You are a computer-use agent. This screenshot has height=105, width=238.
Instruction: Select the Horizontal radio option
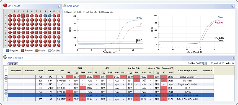[223, 63]
